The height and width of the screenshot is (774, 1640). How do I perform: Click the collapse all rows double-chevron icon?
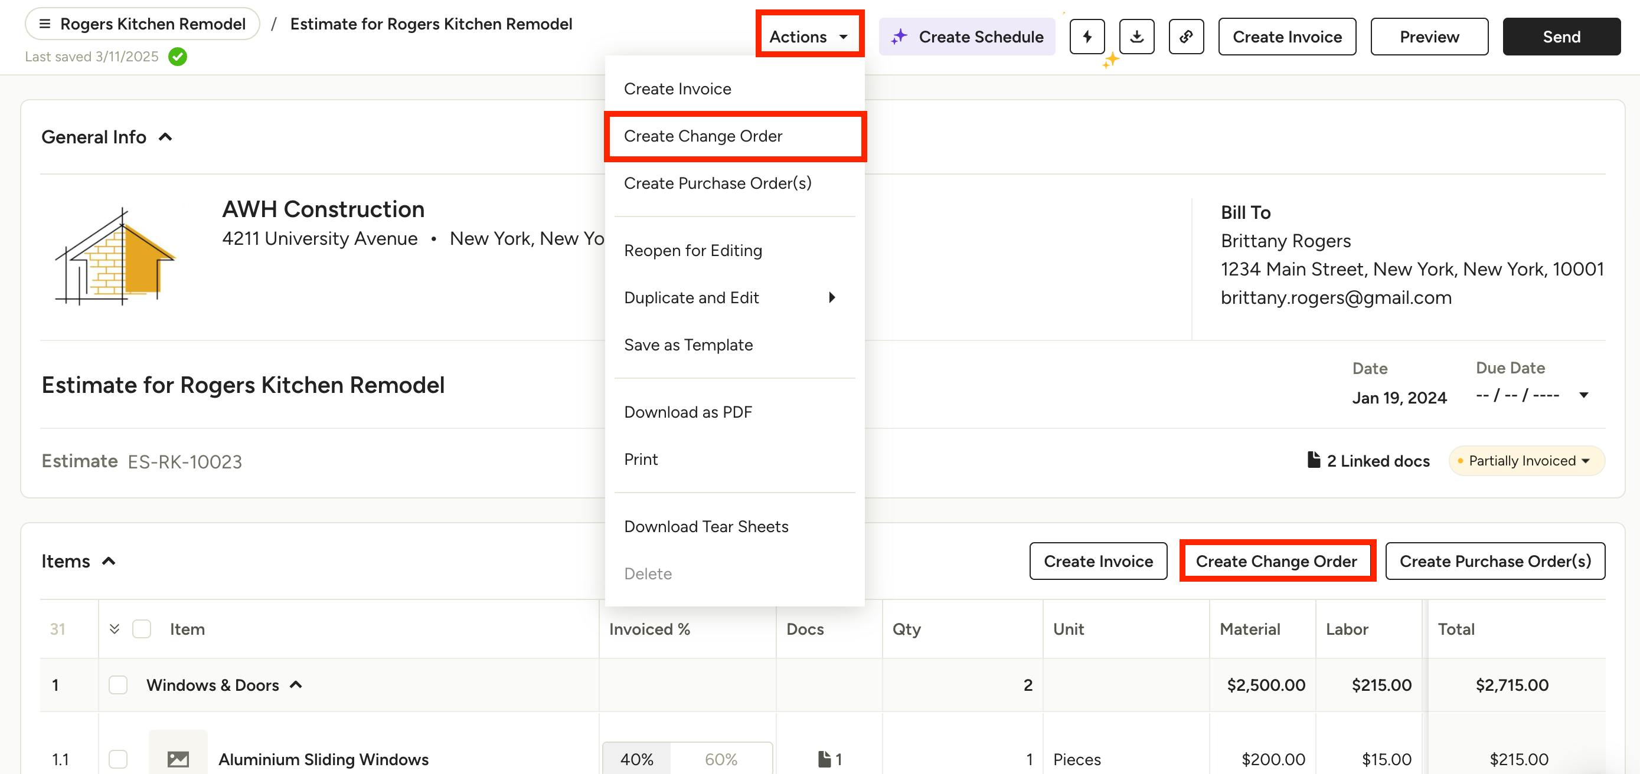(115, 629)
